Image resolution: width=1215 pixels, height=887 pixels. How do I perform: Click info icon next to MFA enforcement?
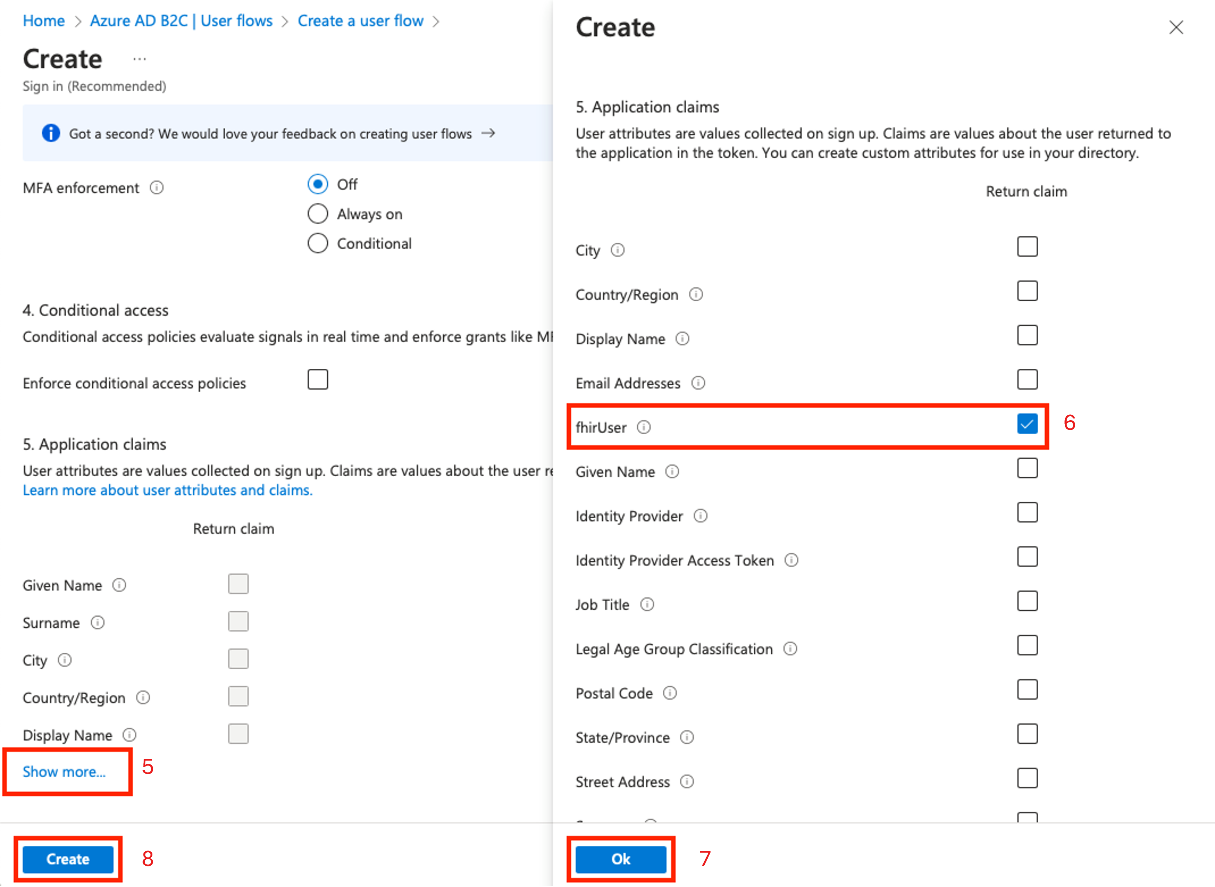click(157, 188)
